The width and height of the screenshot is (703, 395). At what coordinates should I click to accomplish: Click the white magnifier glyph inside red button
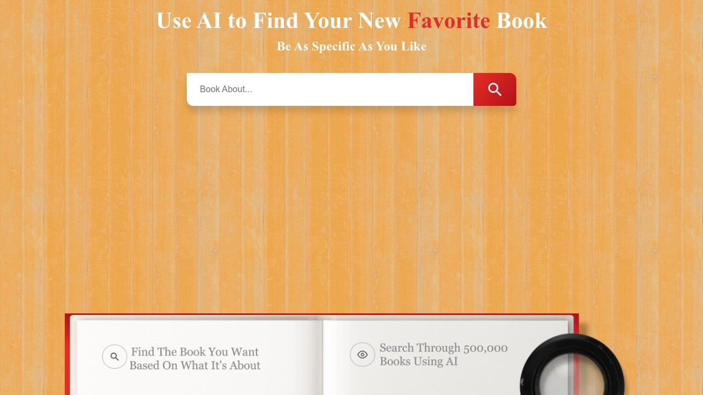pos(494,89)
